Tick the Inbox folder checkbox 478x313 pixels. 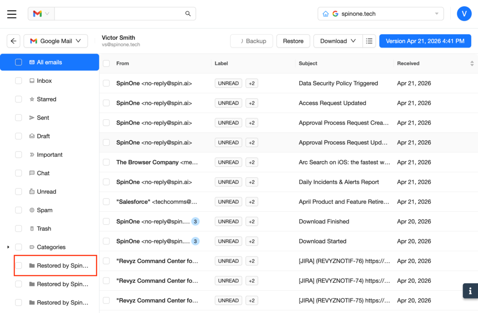(18, 81)
